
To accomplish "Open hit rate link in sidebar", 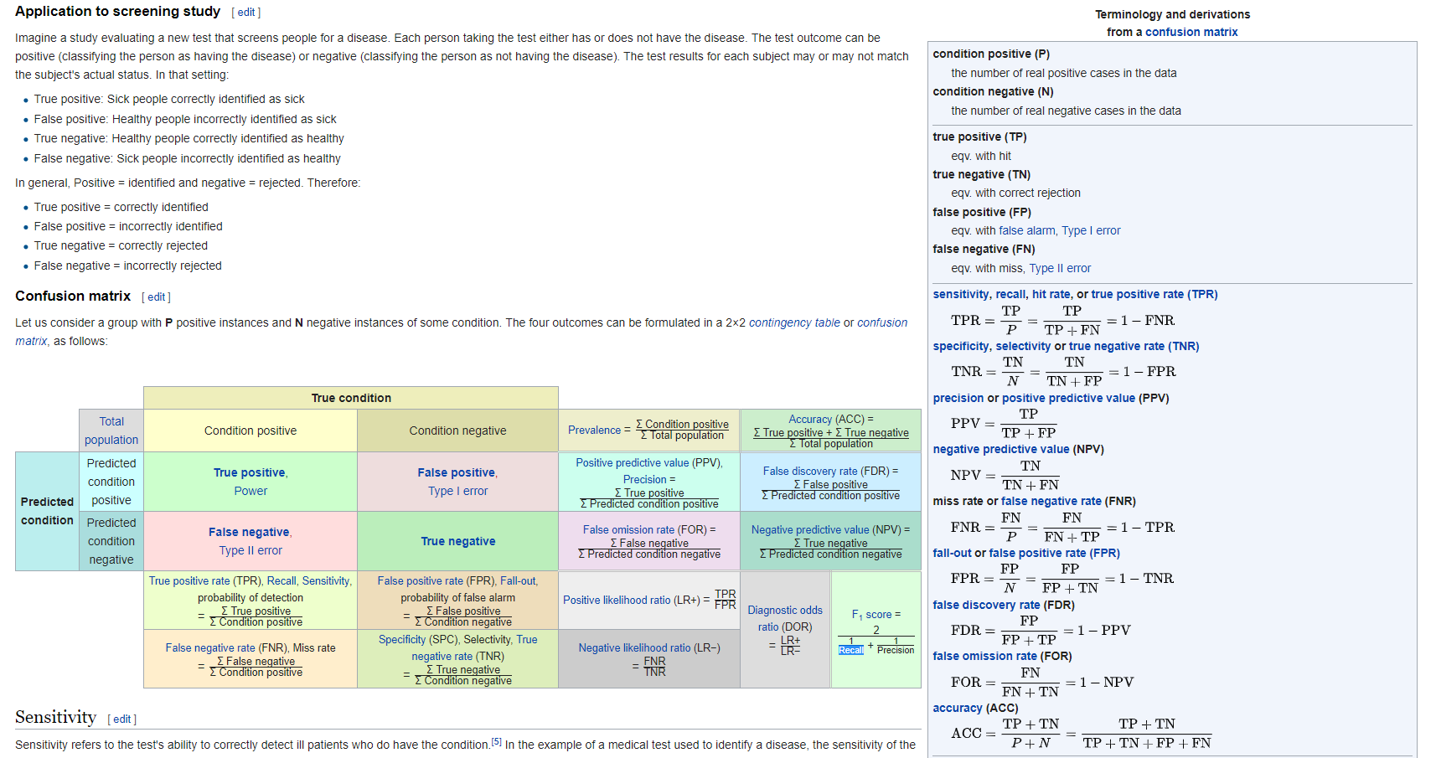I will (x=1051, y=294).
